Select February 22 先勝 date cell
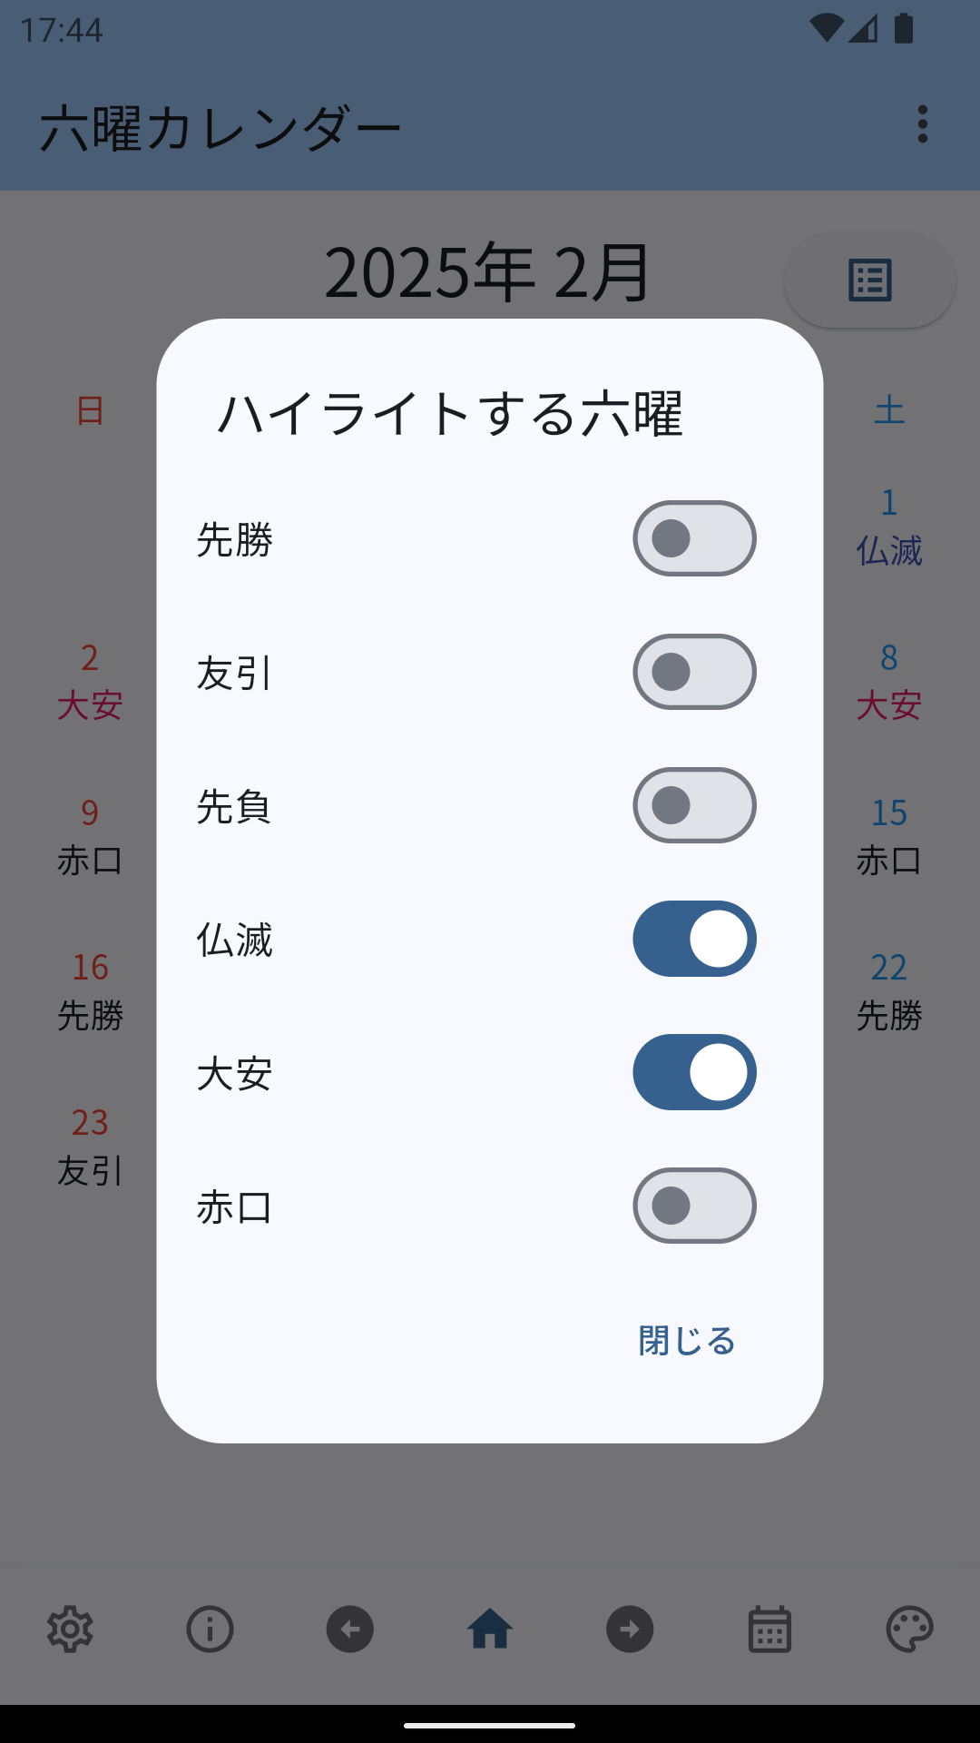Viewport: 980px width, 1743px height. pyautogui.click(x=888, y=991)
